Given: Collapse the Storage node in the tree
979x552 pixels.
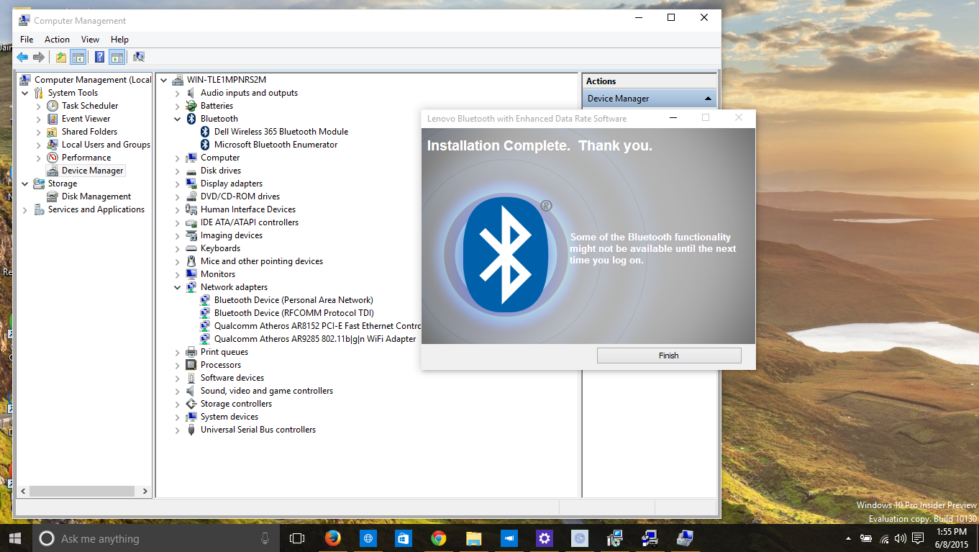Looking at the screenshot, I should 25,184.
